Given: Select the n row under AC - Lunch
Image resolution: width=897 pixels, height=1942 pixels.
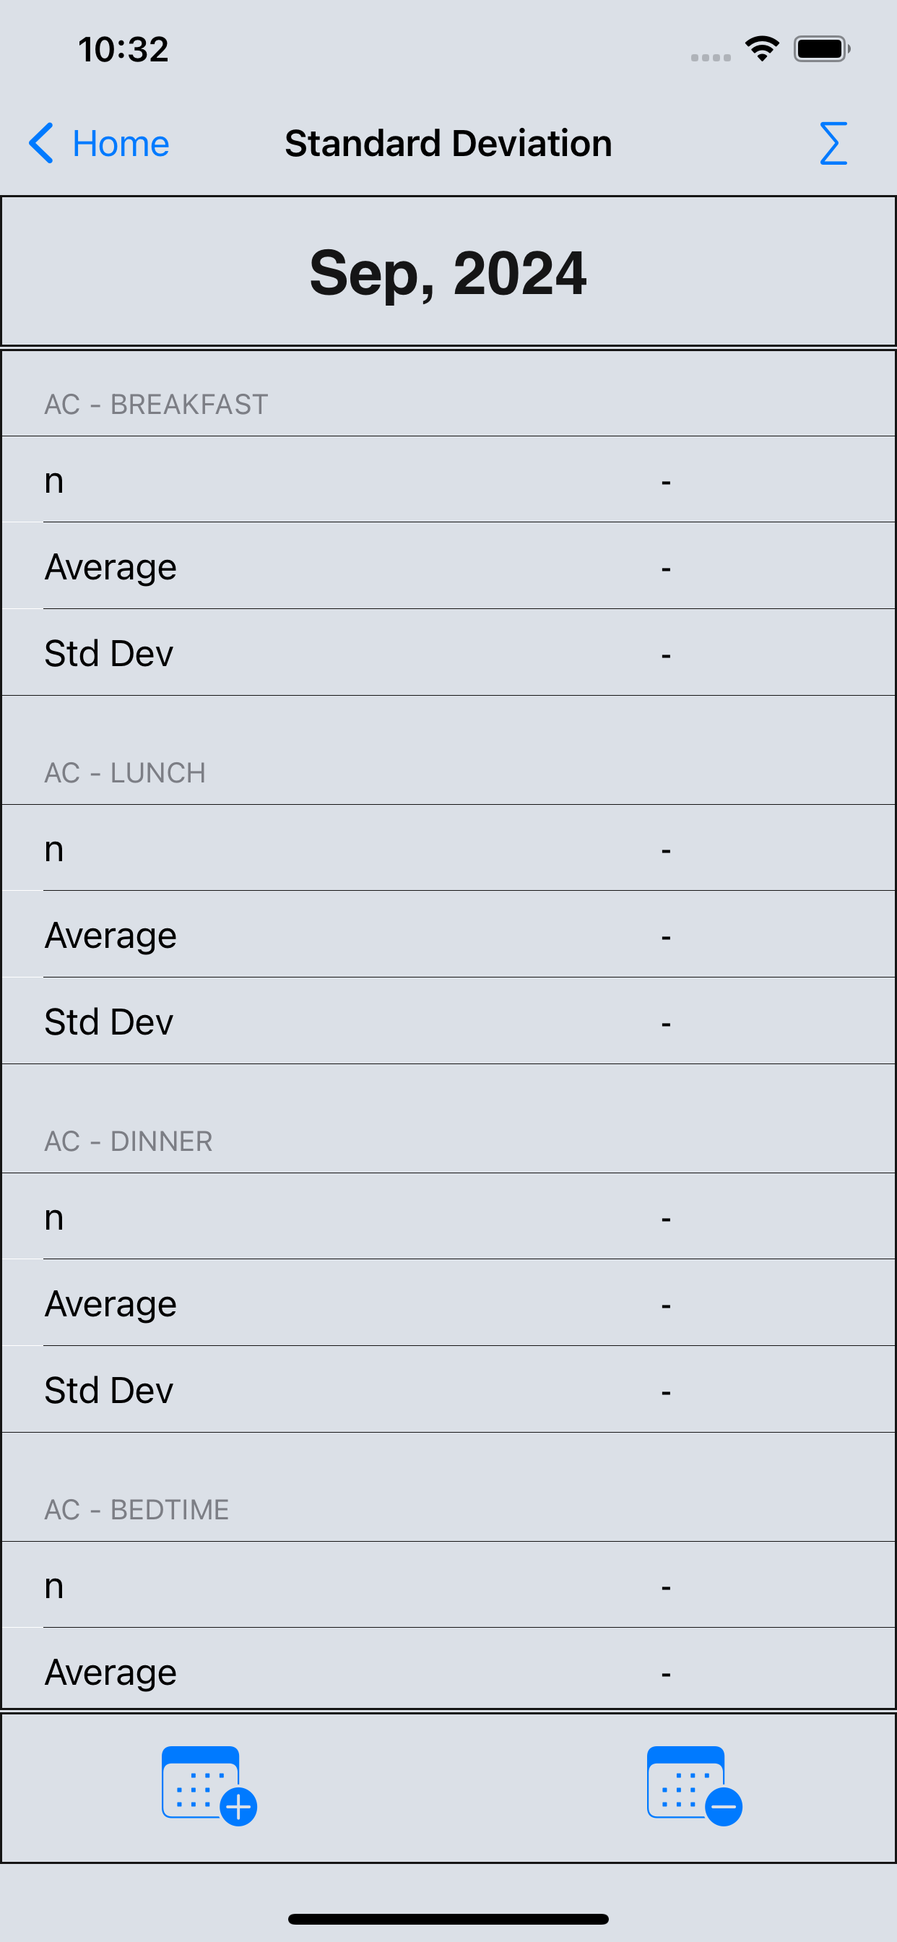Looking at the screenshot, I should point(448,848).
